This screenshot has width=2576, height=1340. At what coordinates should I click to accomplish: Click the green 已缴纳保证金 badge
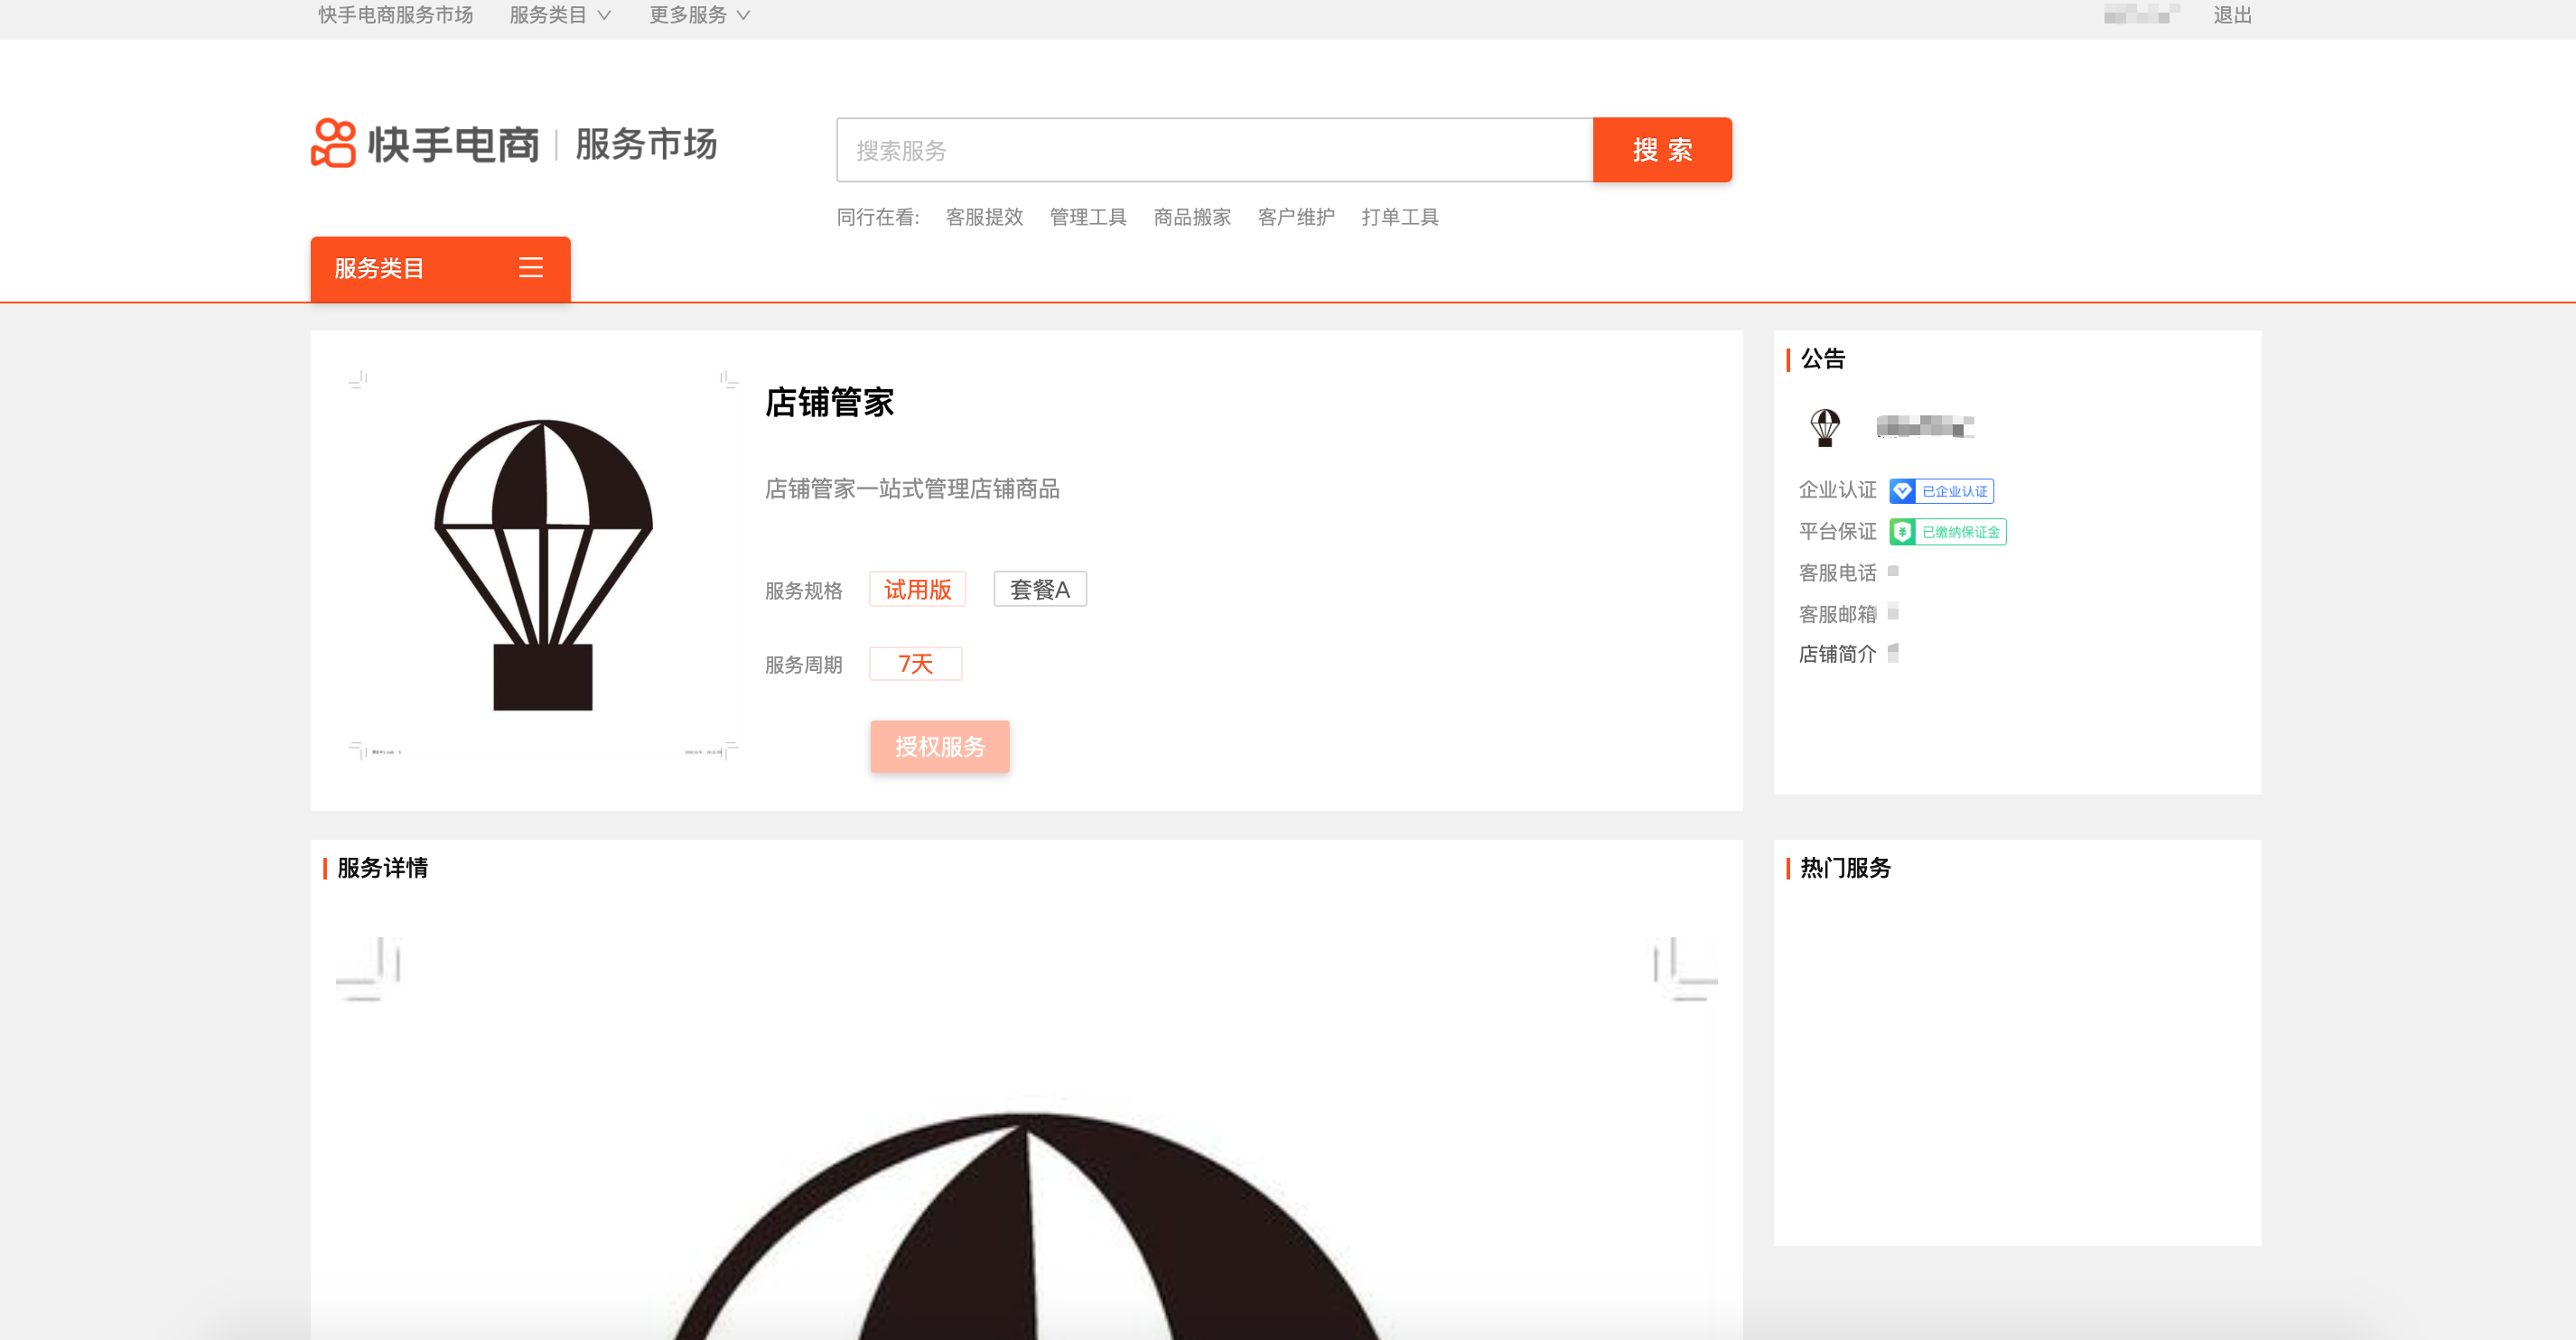(x=1947, y=532)
